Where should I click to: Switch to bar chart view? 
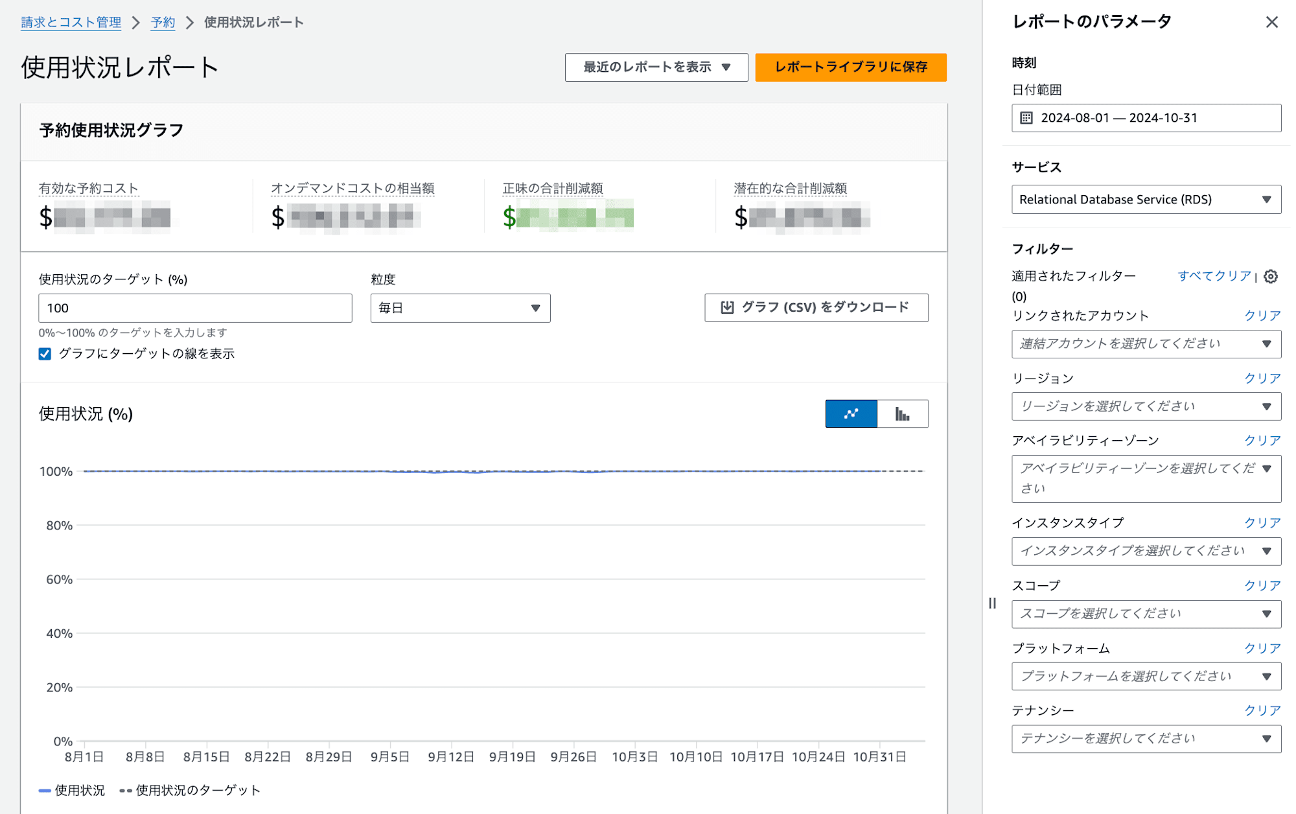coord(902,413)
